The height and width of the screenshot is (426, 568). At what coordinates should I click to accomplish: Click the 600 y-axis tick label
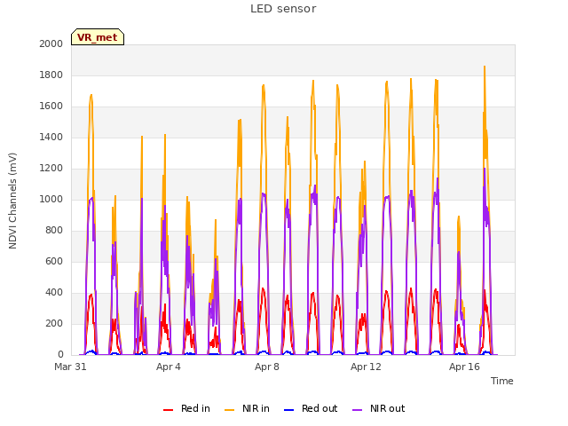54,261
